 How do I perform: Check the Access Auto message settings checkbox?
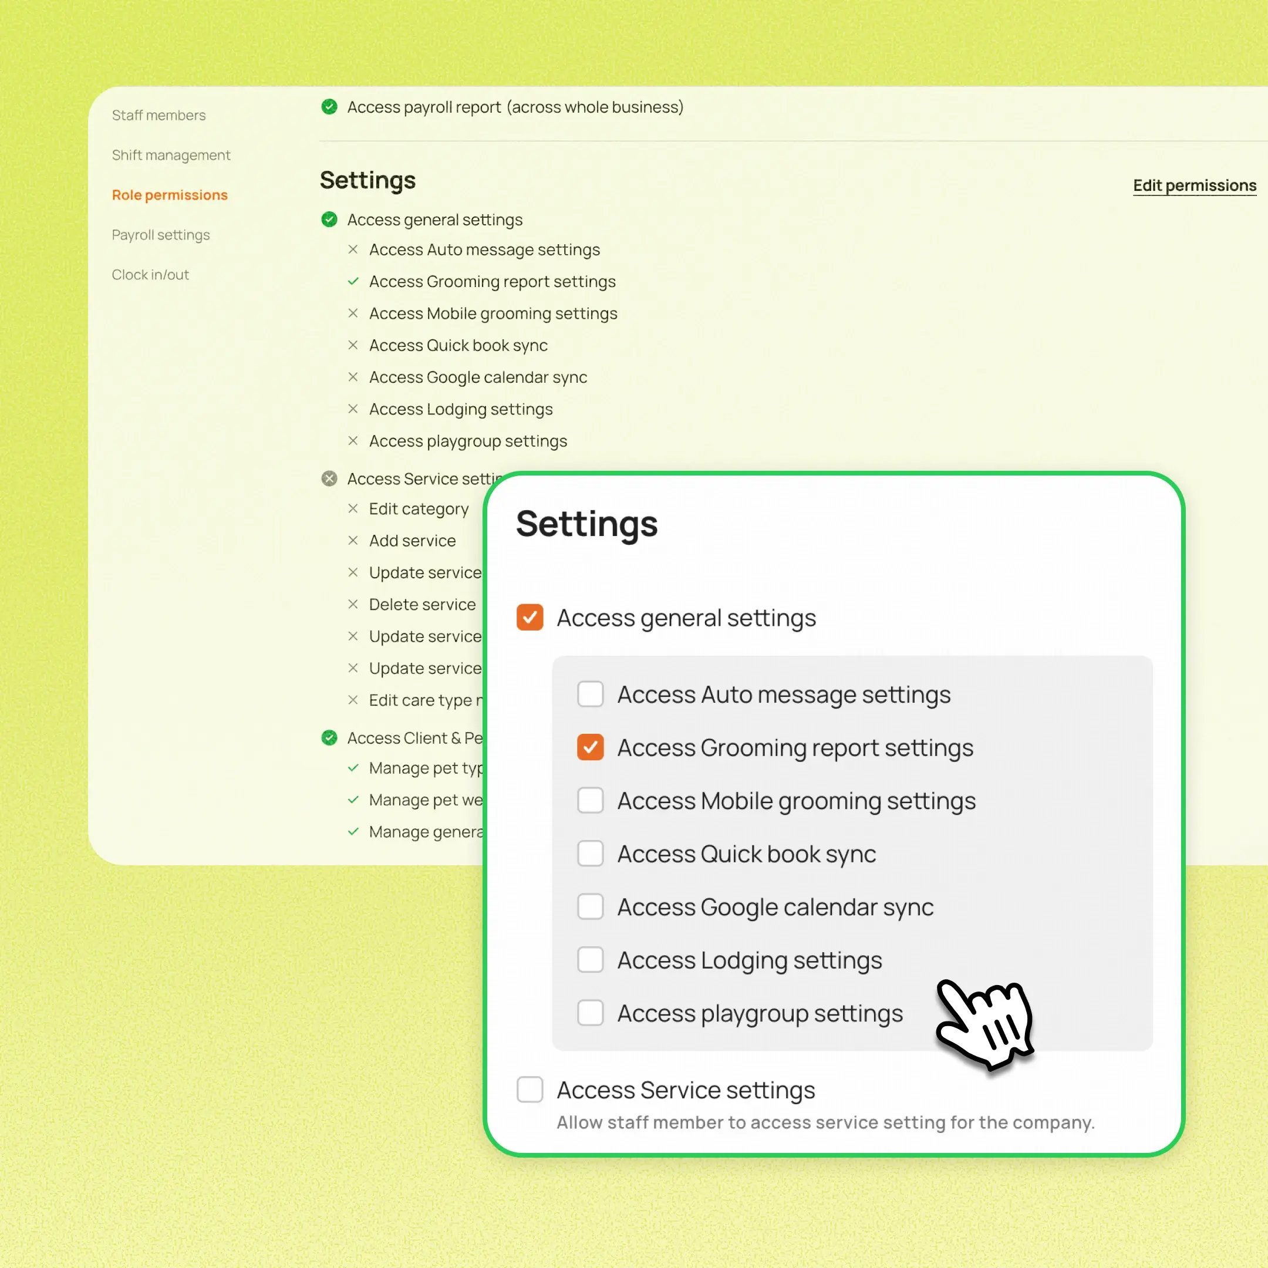click(x=590, y=694)
